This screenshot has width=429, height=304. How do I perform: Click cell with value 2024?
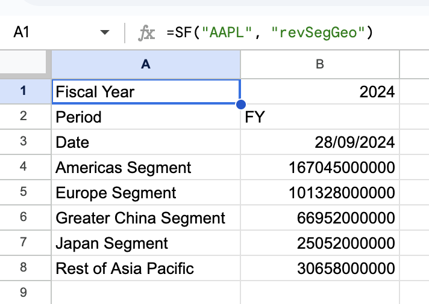coord(320,92)
